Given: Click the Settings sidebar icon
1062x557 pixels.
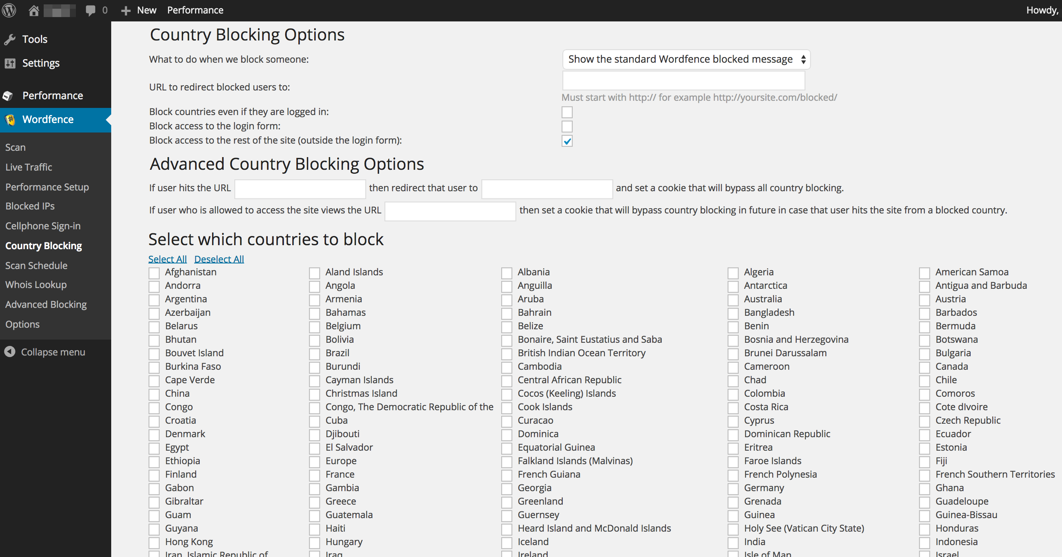Looking at the screenshot, I should 10,63.
